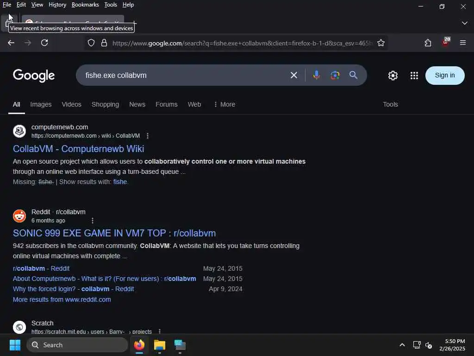
Task: Go to the Google homepage logo
Action: [x=34, y=76]
